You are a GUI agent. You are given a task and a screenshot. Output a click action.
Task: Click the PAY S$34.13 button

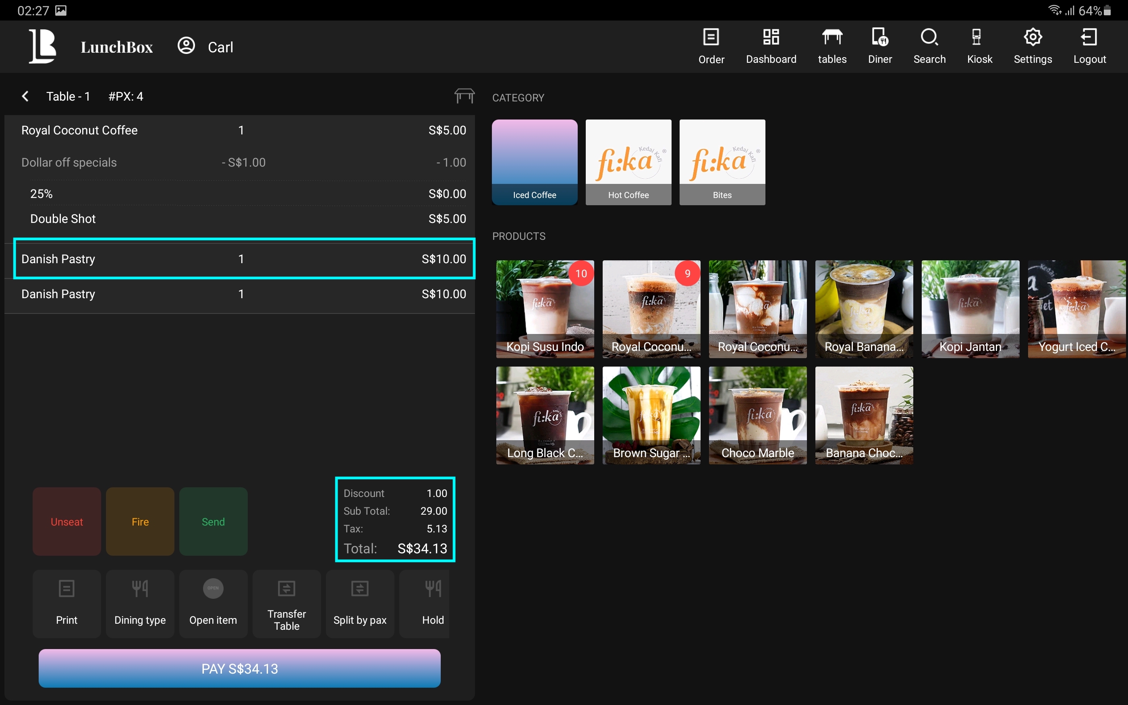click(x=239, y=668)
